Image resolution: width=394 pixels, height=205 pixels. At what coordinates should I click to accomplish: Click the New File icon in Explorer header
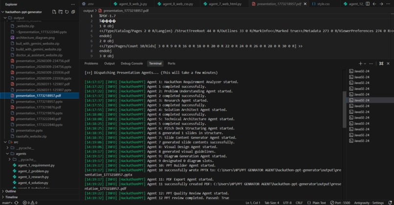point(54,12)
